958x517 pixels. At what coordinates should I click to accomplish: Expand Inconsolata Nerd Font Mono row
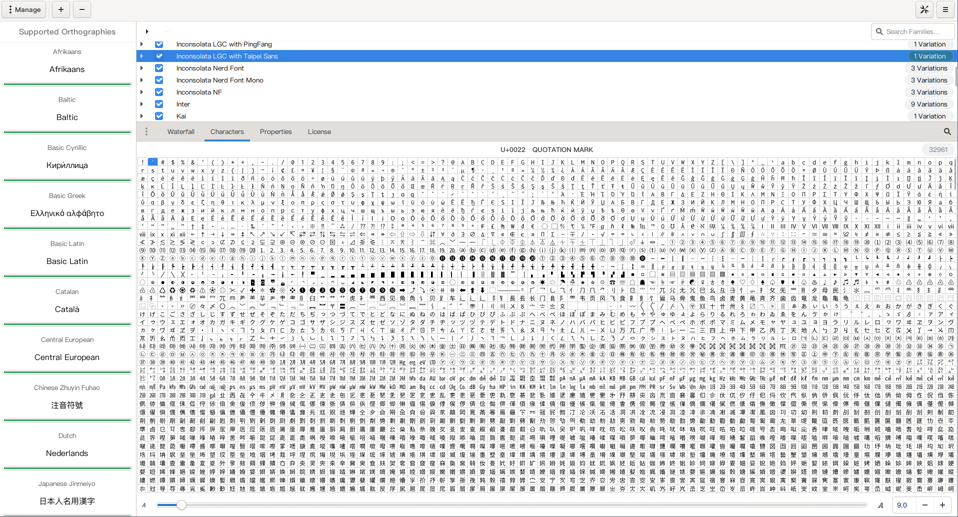pyautogui.click(x=142, y=80)
